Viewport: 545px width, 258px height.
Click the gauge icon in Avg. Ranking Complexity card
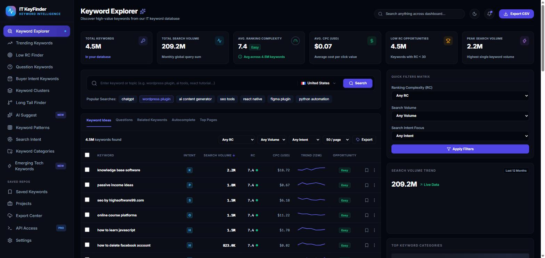[x=295, y=41]
